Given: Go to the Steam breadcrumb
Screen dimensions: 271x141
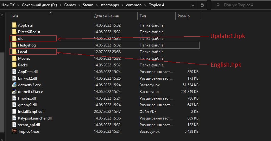Looking at the screenshot, I should click(x=88, y=5).
